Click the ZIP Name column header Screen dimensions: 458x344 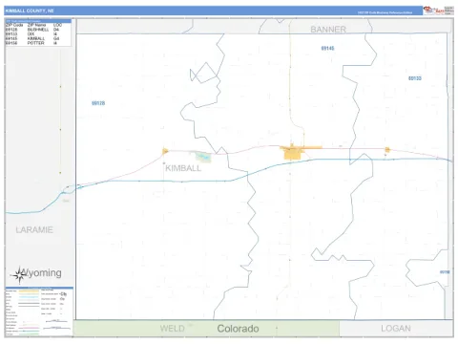tap(36, 25)
